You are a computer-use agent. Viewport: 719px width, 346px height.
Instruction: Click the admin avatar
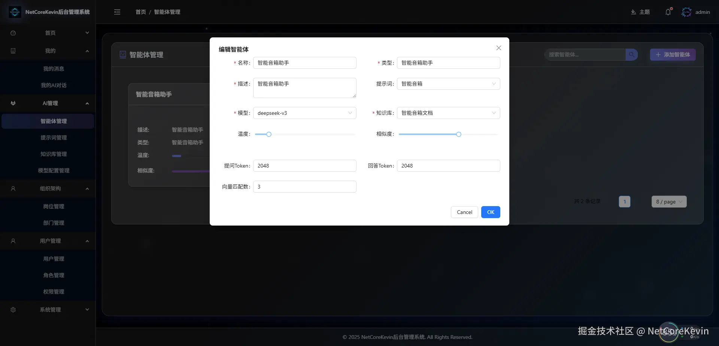click(686, 12)
